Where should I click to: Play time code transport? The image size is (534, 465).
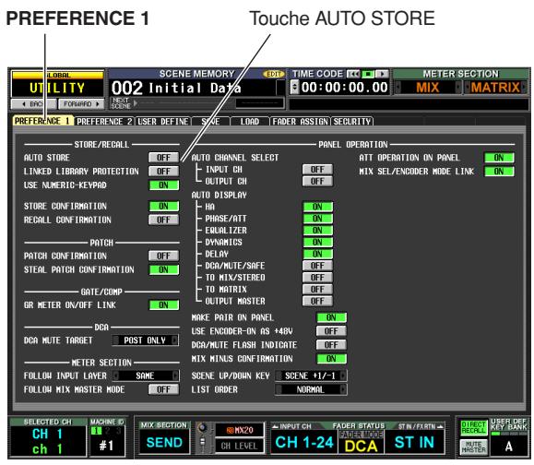tap(382, 74)
